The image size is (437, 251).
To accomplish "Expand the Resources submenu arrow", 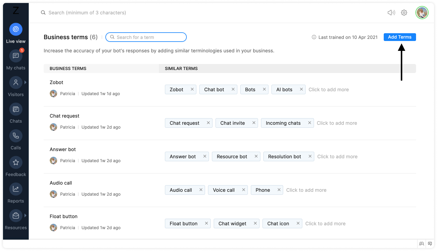I will tap(25, 215).
